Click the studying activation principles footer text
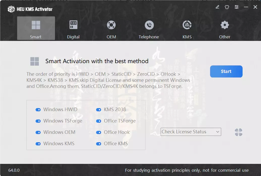Image resolution: width=261 pixels, height=176 pixels. pos(187,170)
